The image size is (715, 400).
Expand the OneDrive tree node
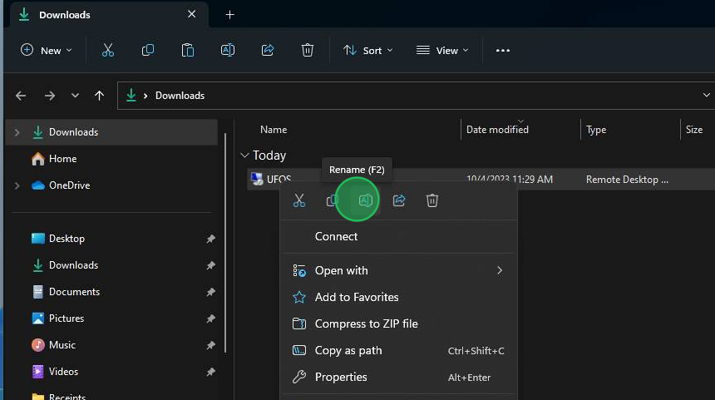[x=17, y=185]
